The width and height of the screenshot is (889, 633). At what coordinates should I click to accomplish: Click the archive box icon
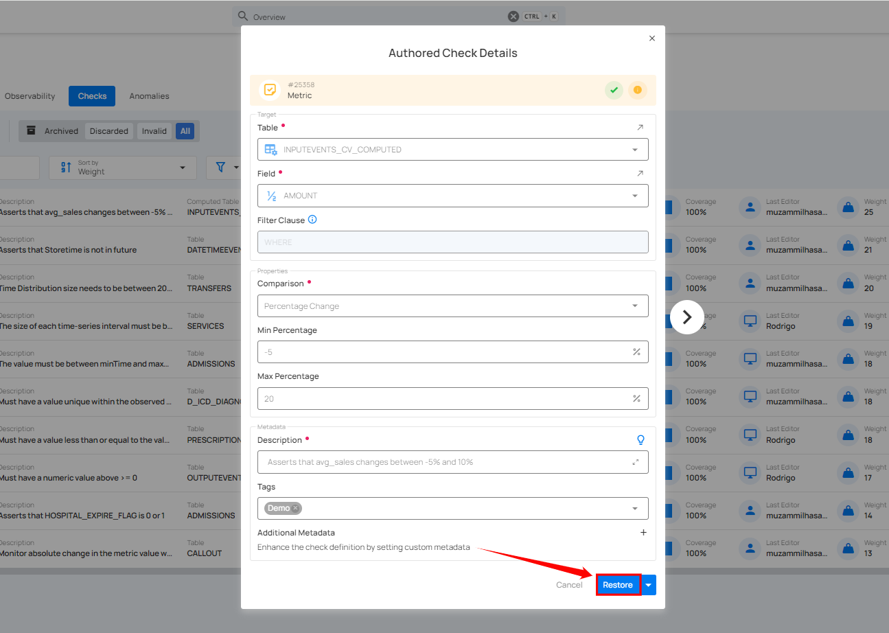[31, 130]
